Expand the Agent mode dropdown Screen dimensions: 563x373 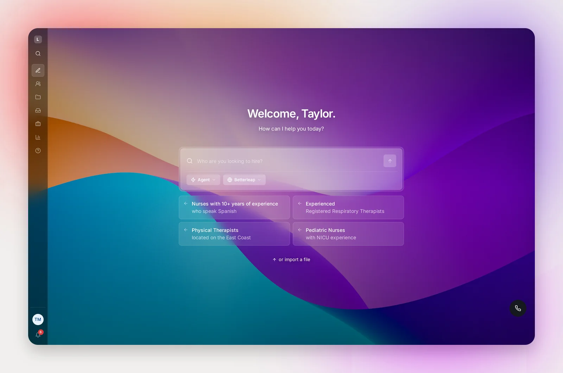pos(203,180)
